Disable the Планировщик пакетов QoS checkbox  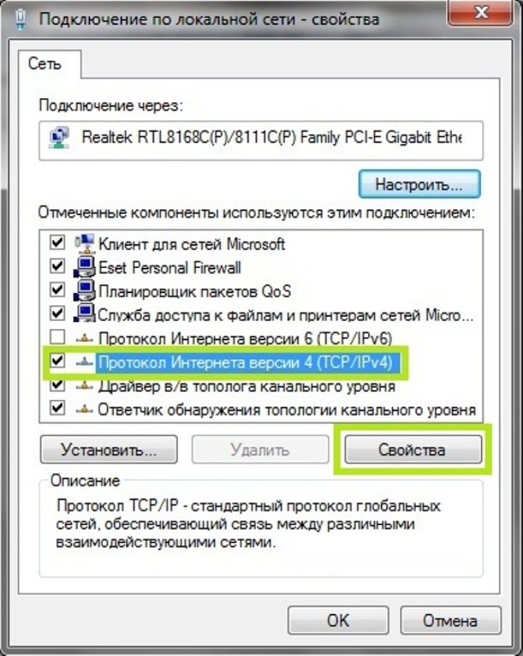click(x=58, y=289)
